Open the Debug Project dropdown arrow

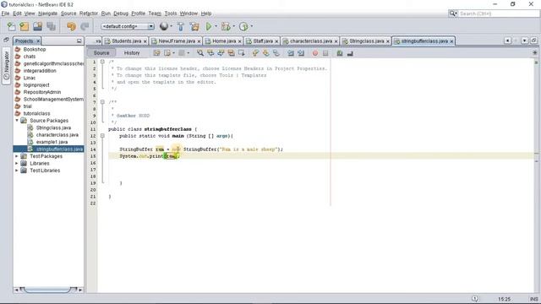pyautogui.click(x=233, y=26)
